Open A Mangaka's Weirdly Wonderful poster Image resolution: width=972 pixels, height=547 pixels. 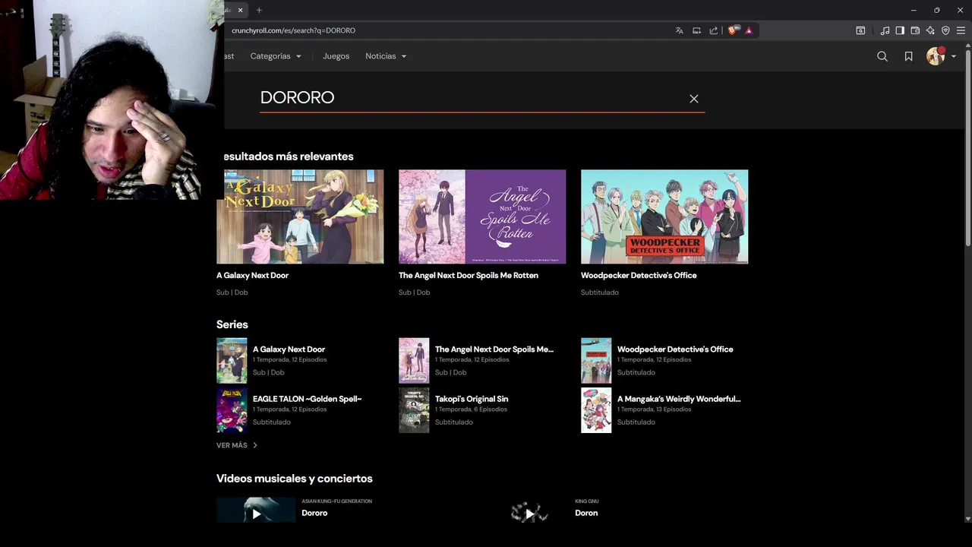tap(596, 410)
